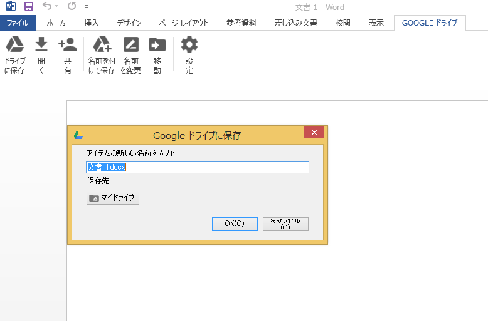Click the Redo/repeat icon in quick access toolbar

click(72, 6)
